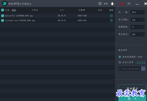Image resolution: width=147 pixels, height=101 pixels.
Task: Open the 放大倍数 4倍 dropdown
Action: pyautogui.click(x=138, y=20)
